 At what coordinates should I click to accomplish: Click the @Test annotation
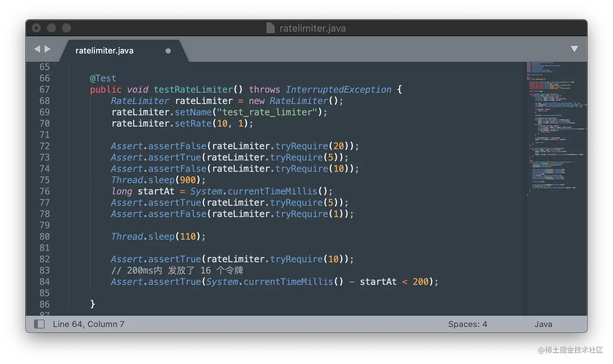click(103, 78)
